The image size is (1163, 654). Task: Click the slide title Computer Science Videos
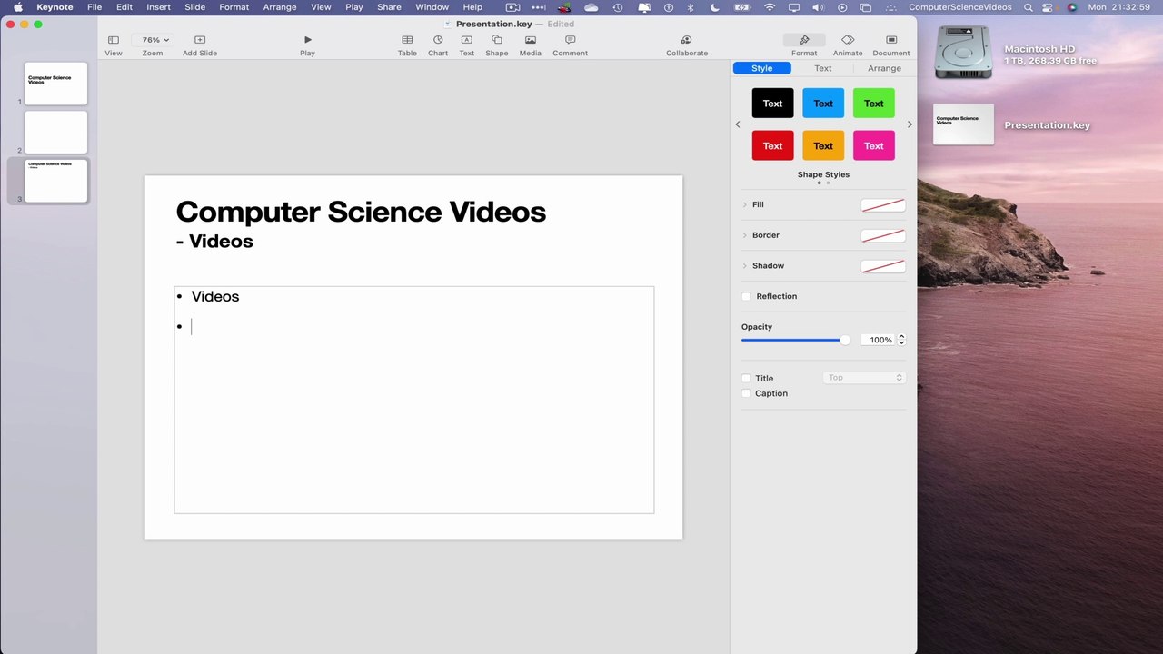(361, 212)
